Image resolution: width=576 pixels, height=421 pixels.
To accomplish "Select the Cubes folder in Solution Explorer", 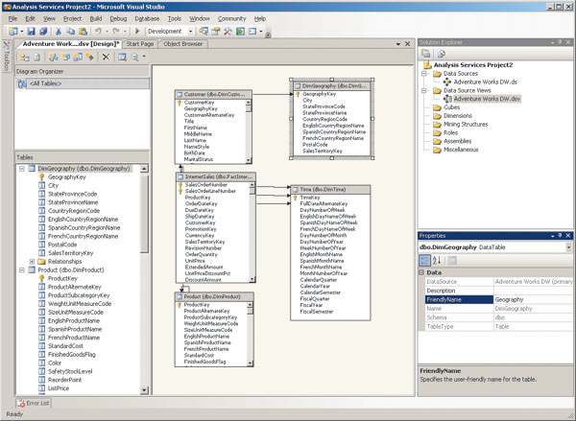I will coord(451,107).
